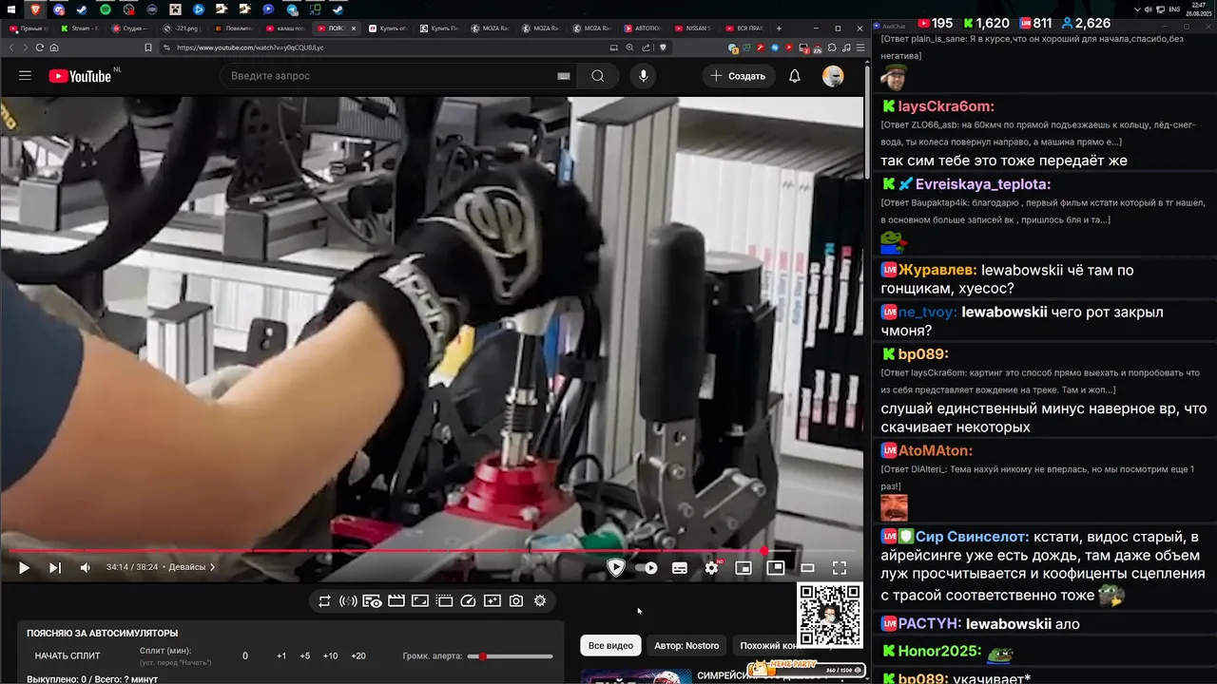Start voice search with the microphone

click(x=644, y=76)
